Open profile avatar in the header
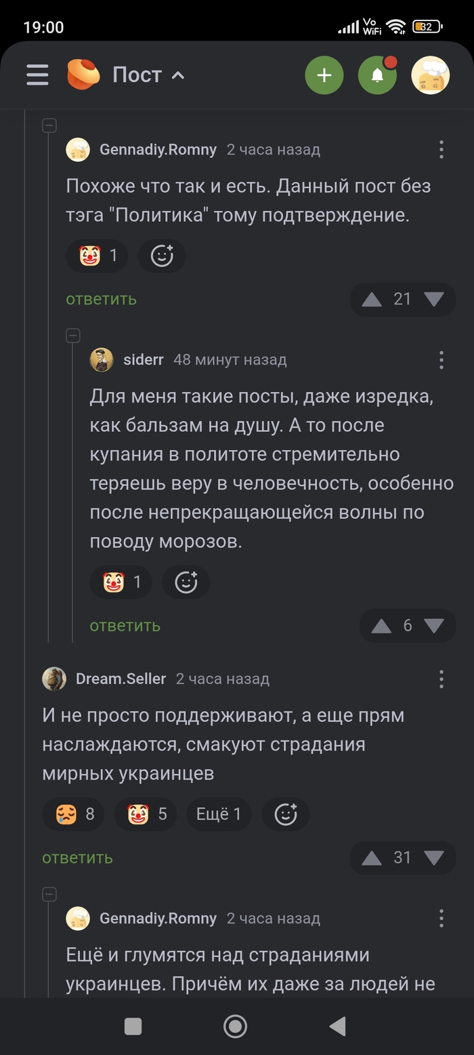The height and width of the screenshot is (1055, 474). (x=431, y=75)
